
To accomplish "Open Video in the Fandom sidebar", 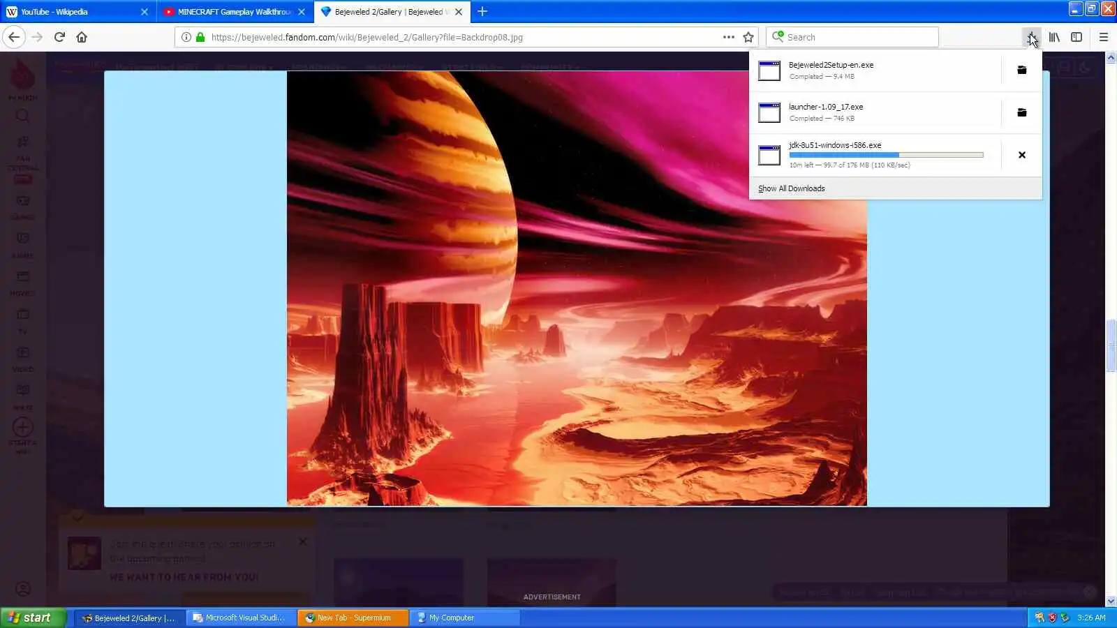I will pos(23,359).
